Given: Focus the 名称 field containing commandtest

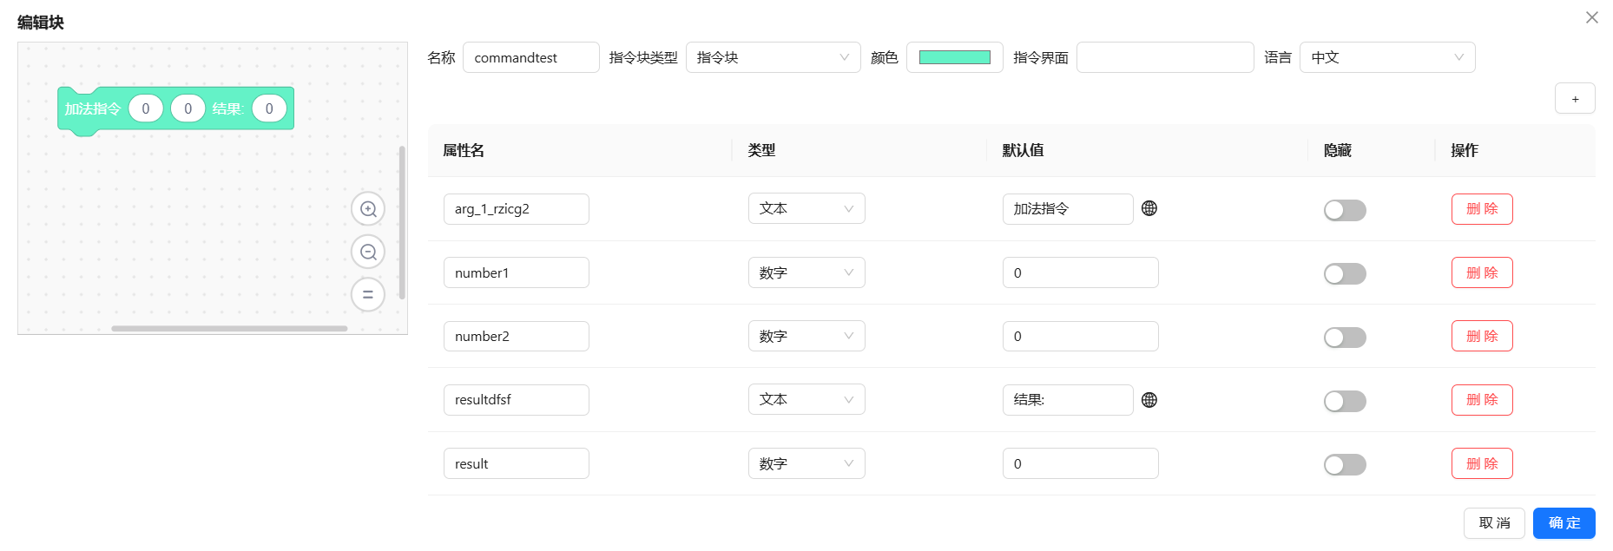Looking at the screenshot, I should (x=531, y=57).
